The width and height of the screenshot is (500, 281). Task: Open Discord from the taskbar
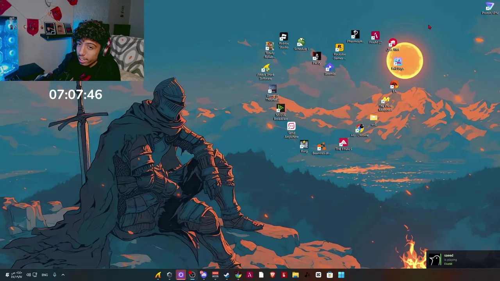(204, 275)
